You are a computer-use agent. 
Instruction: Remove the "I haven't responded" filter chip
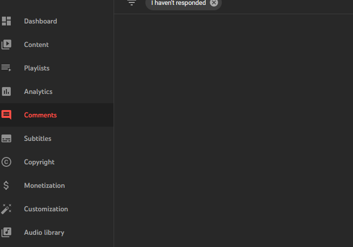pyautogui.click(x=214, y=3)
